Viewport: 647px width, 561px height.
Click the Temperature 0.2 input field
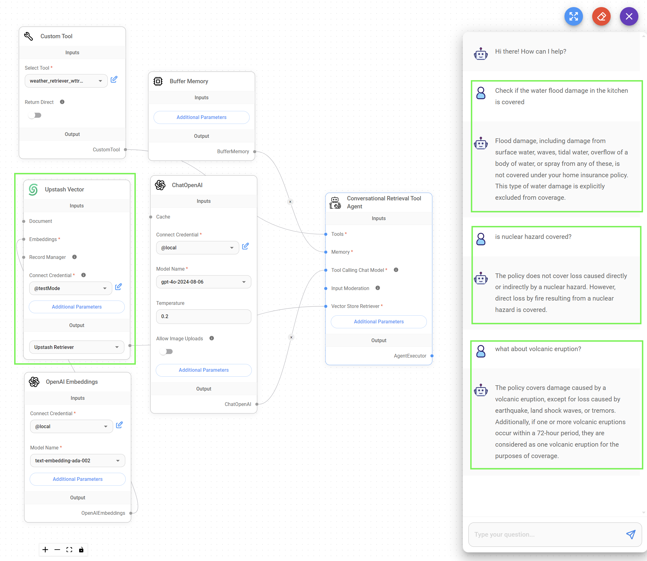tap(203, 317)
